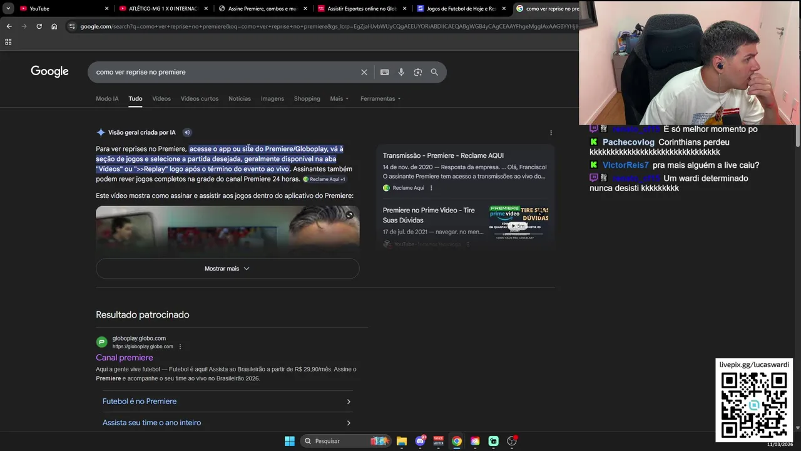Open the Ferramentas tools dropdown
801x451 pixels.
point(380,98)
